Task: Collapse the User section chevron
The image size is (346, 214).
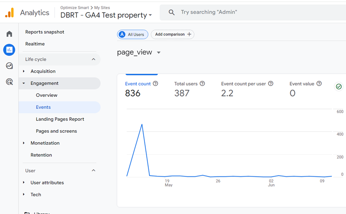Action: pyautogui.click(x=93, y=170)
